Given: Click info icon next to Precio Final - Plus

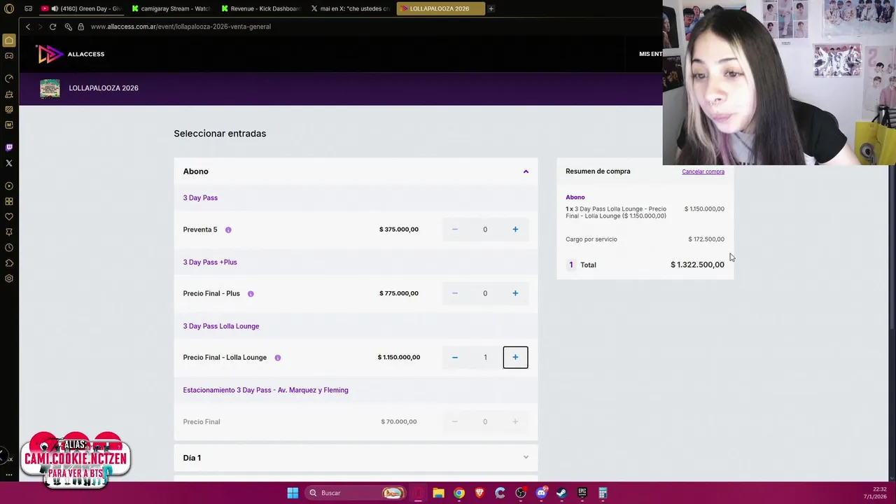Looking at the screenshot, I should [251, 294].
